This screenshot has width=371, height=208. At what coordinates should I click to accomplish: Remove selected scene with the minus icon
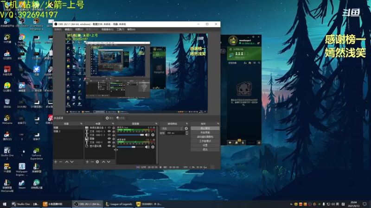(x=61, y=162)
